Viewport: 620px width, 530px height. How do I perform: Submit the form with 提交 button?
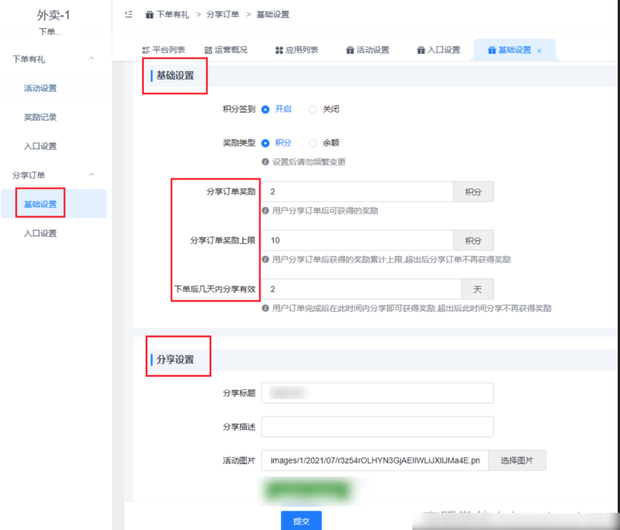[x=301, y=520]
